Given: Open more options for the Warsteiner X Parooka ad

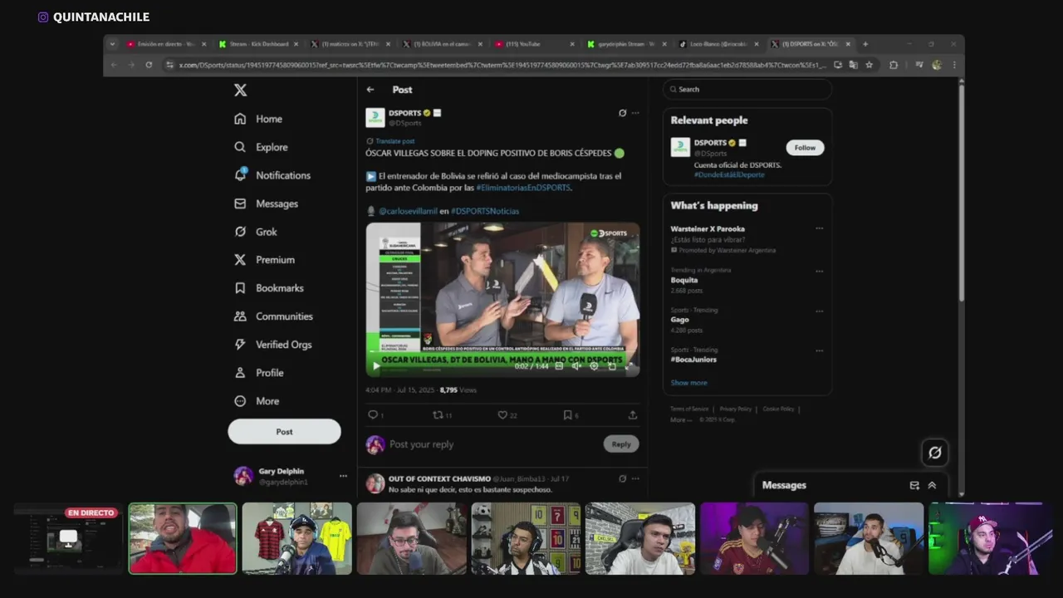Looking at the screenshot, I should coord(820,228).
